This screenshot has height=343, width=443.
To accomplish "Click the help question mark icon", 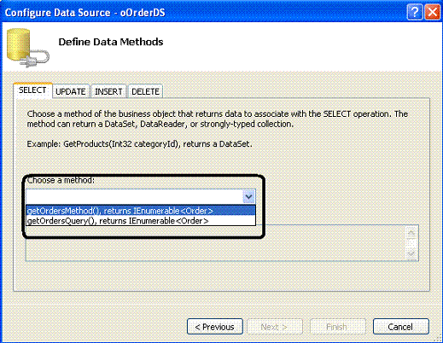I will [x=415, y=13].
